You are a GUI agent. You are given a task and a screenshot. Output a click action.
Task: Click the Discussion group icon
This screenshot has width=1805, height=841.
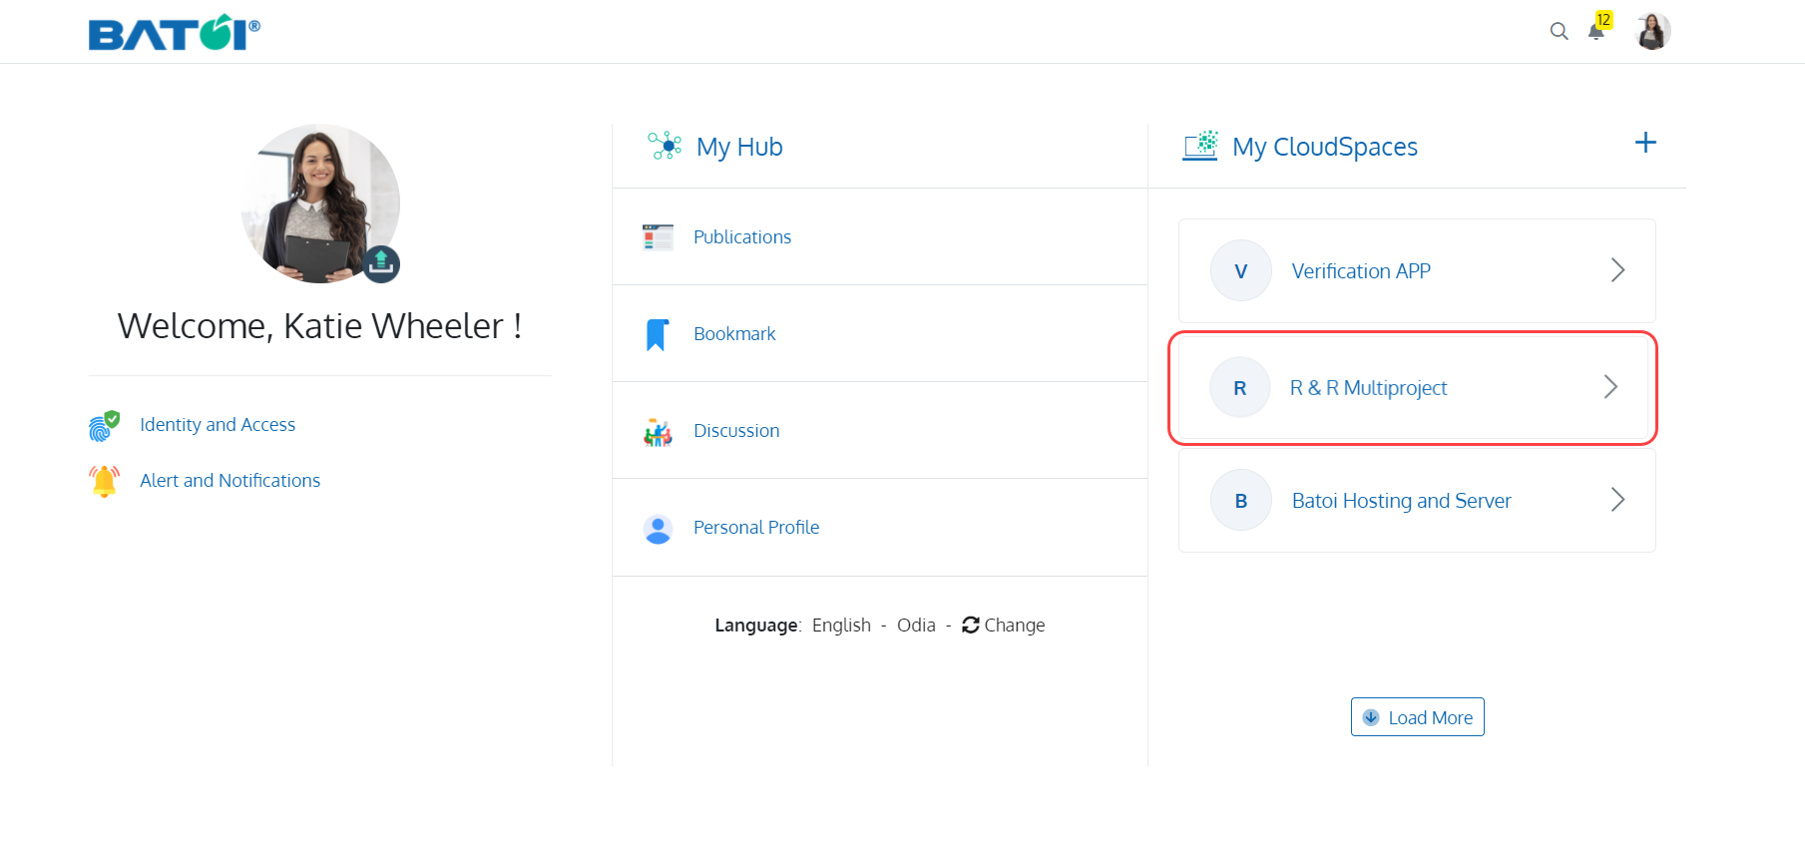[x=658, y=432]
